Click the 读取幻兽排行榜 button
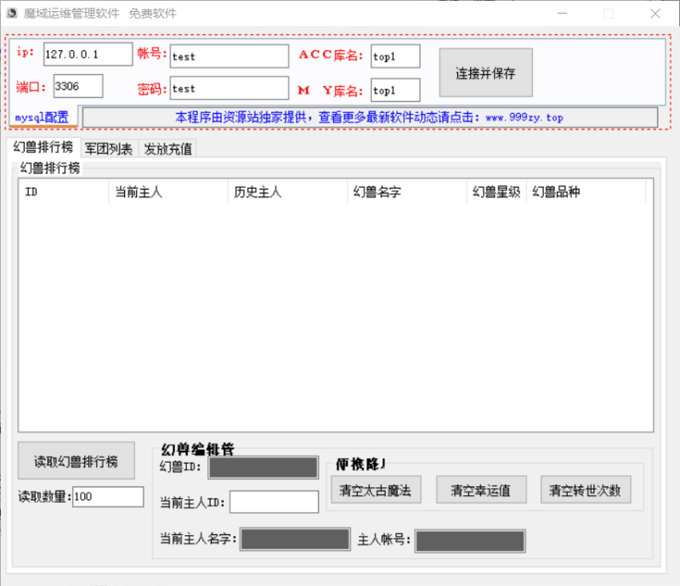This screenshot has height=586, width=680. (76, 461)
